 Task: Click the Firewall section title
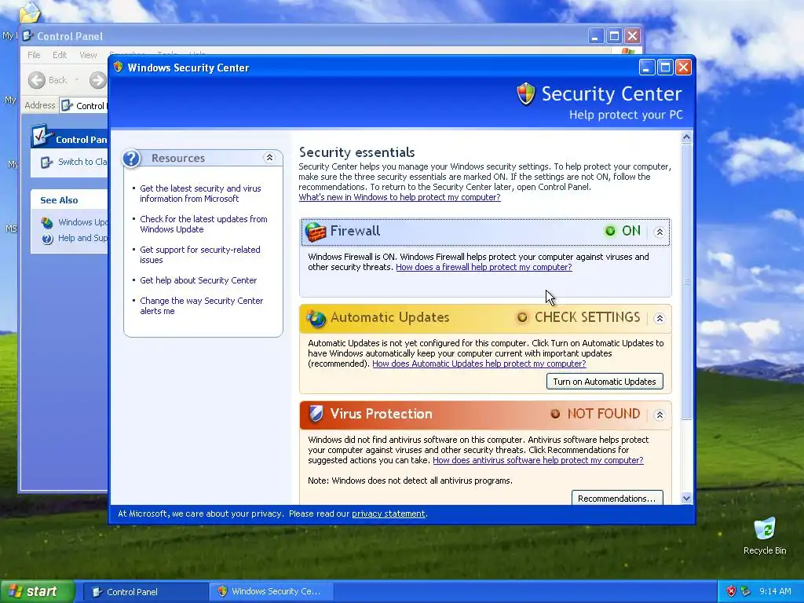(355, 232)
